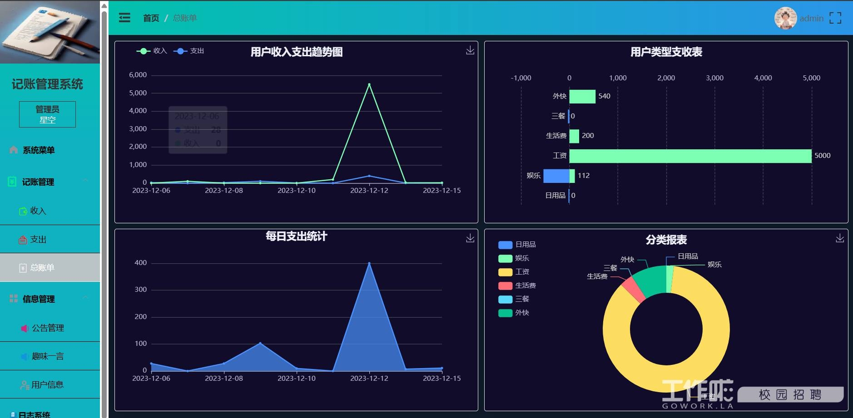This screenshot has width=853, height=418.
Task: Toggle the sidebar collapse hamburger icon
Action: 124,18
